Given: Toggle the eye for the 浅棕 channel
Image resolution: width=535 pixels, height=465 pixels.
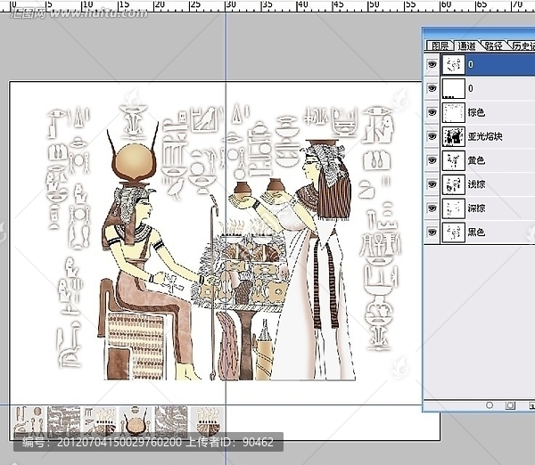Looking at the screenshot, I should pos(432,184).
